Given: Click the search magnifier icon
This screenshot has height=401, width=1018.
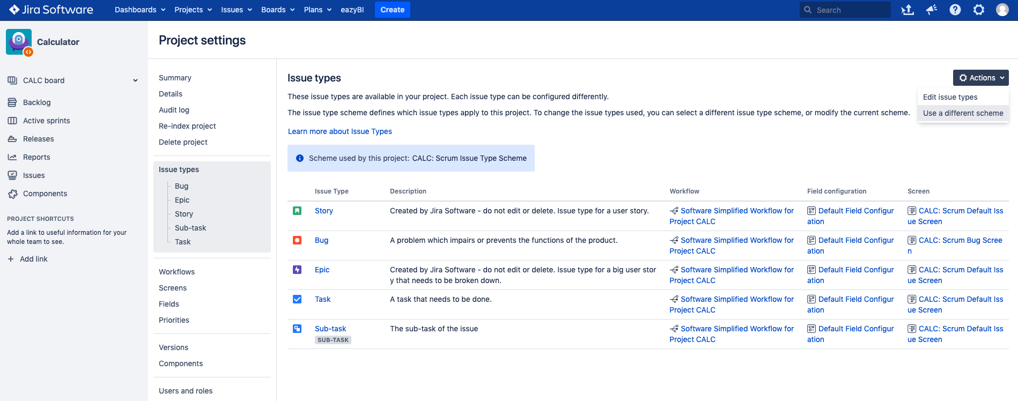Looking at the screenshot, I should (808, 10).
